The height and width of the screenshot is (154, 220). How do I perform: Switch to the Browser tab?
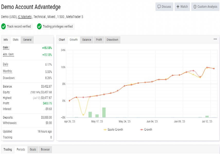point(45,149)
